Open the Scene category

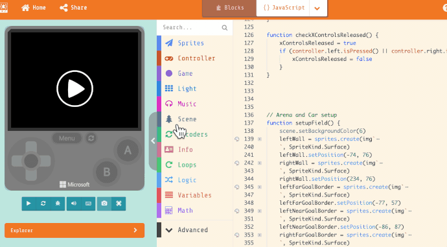pos(195,119)
